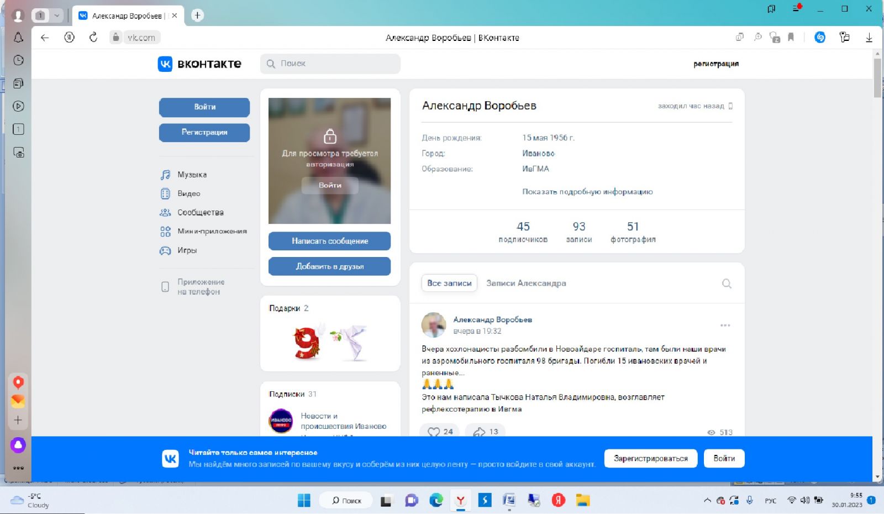Switch to Записи Александра tab
This screenshot has width=884, height=514.
526,283
